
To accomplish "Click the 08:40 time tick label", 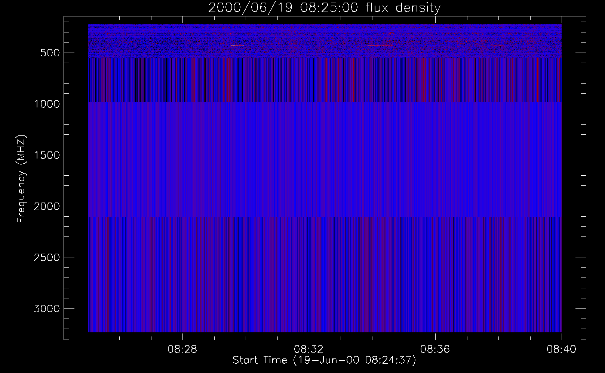I will (x=562, y=350).
